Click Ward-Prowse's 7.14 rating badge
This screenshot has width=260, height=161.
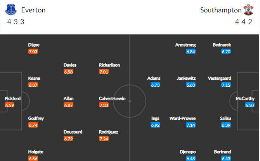[x=191, y=125]
